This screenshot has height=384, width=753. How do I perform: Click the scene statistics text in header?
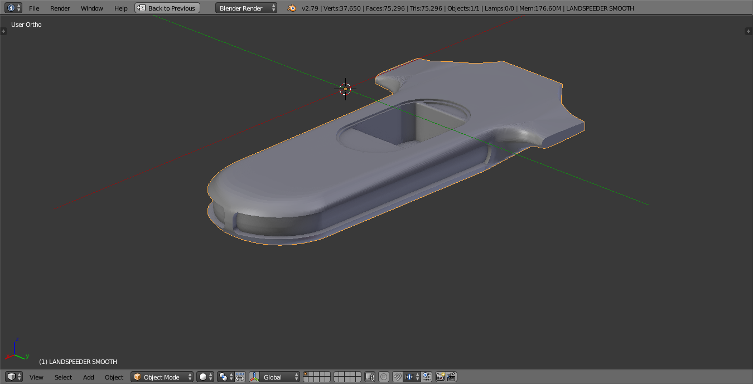coord(468,8)
